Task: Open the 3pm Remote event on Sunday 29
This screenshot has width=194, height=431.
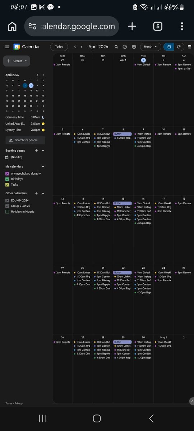Action: (x=63, y=65)
